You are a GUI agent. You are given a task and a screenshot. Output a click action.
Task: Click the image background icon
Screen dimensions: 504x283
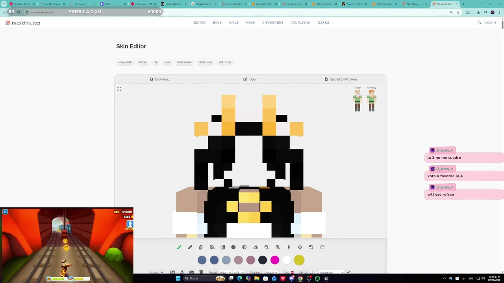(x=172, y=272)
